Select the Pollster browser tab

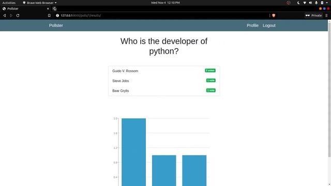(x=25, y=9)
